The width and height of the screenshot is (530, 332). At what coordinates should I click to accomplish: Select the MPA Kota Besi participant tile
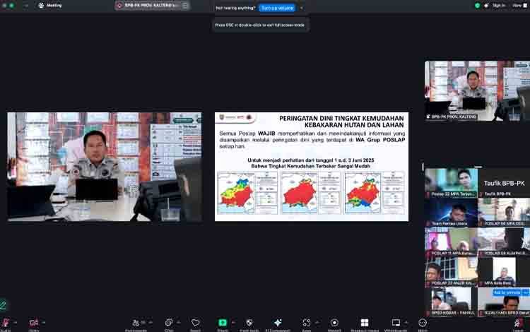[x=504, y=271]
